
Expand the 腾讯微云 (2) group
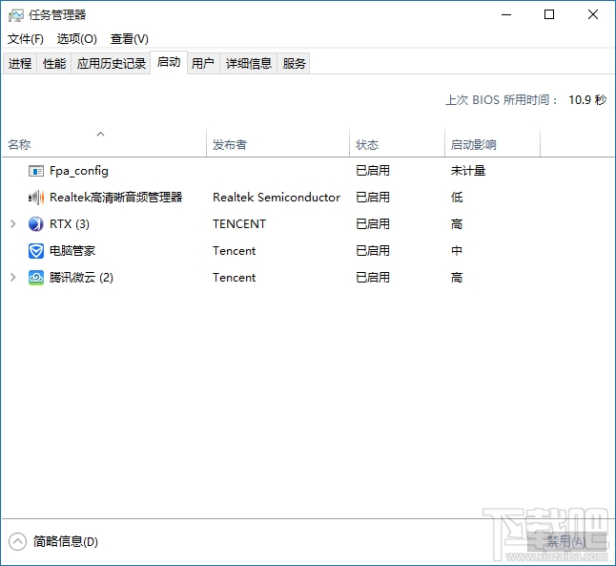[x=13, y=278]
